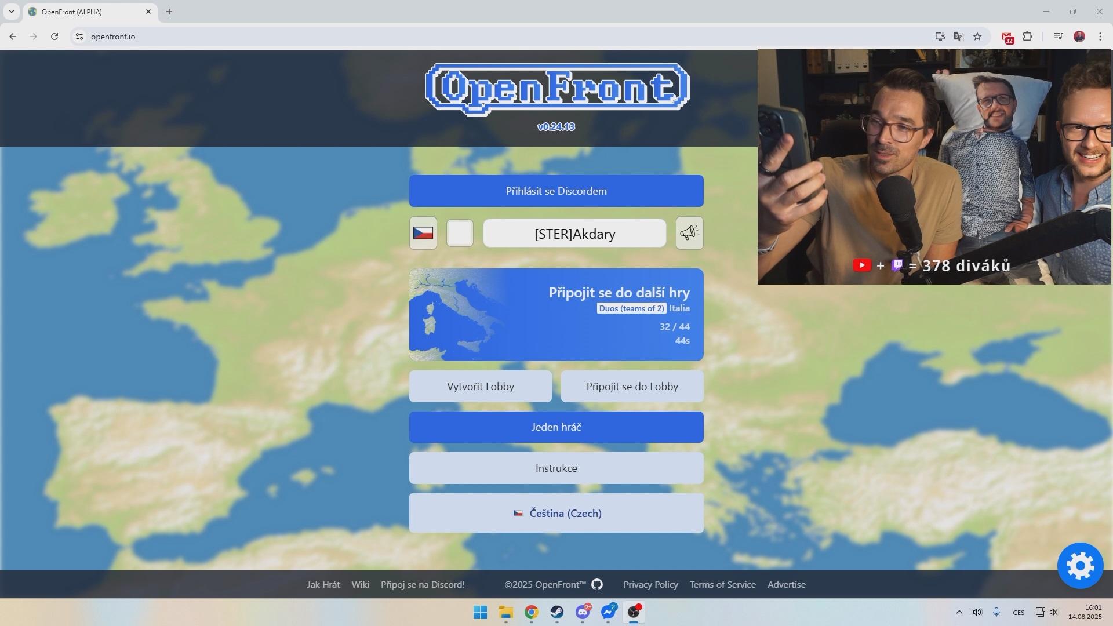Open the site information icon
1113x626 pixels.
[79, 37]
